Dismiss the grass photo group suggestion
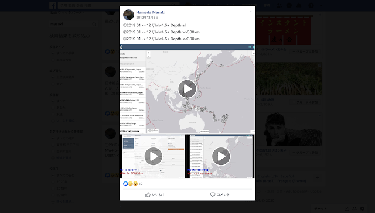375x213 pixels. pos(319,65)
